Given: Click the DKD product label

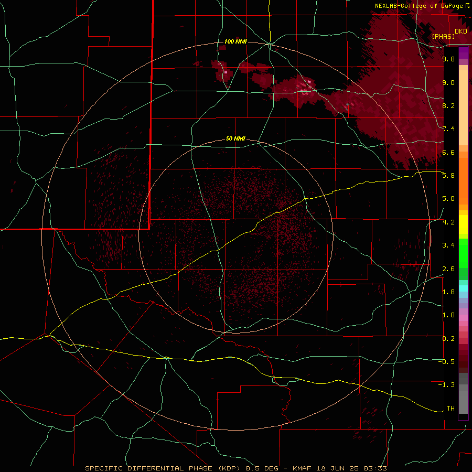Looking at the screenshot, I should (x=461, y=31).
